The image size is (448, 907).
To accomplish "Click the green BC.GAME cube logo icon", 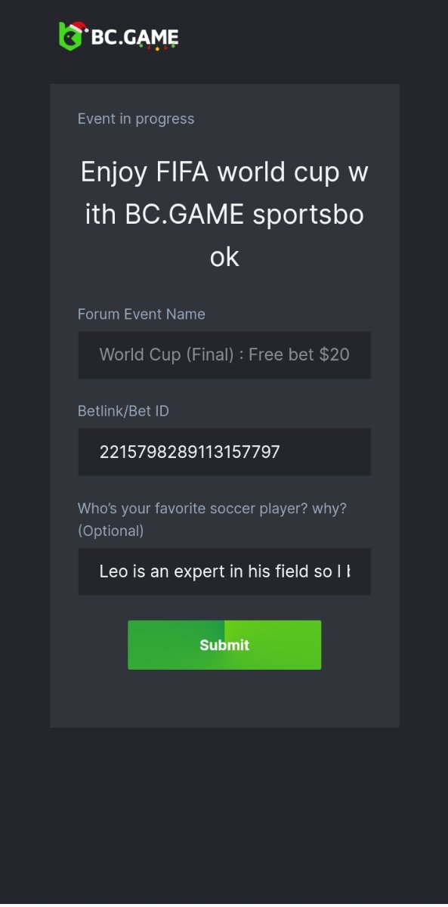I will coord(70,36).
